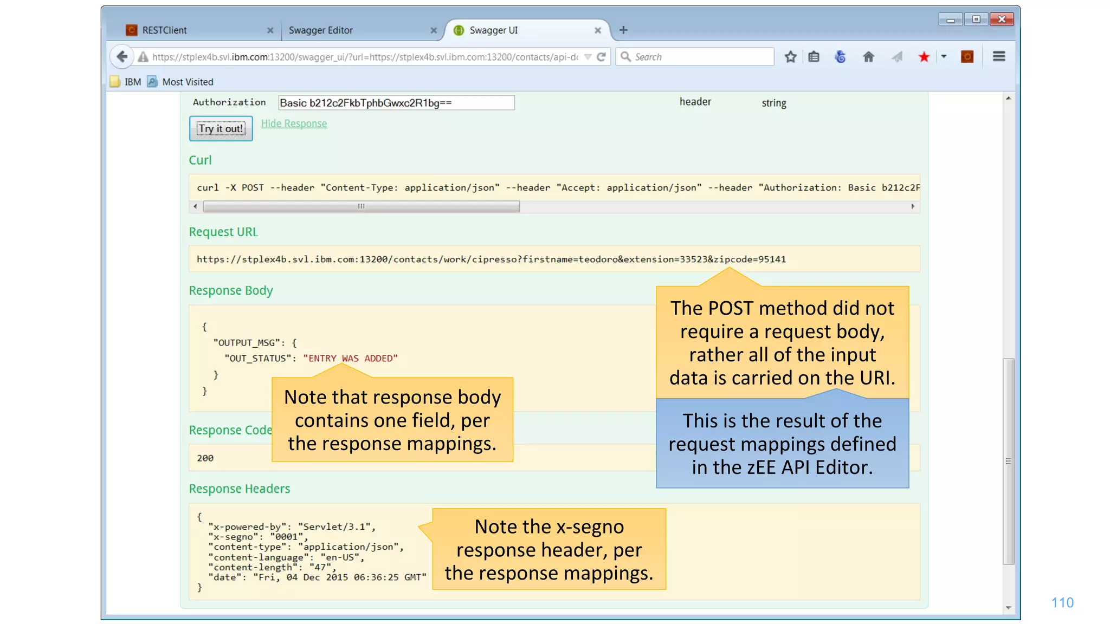The height and width of the screenshot is (624, 1110).
Task: Click the grey paper-plane send icon
Action: 897,57
